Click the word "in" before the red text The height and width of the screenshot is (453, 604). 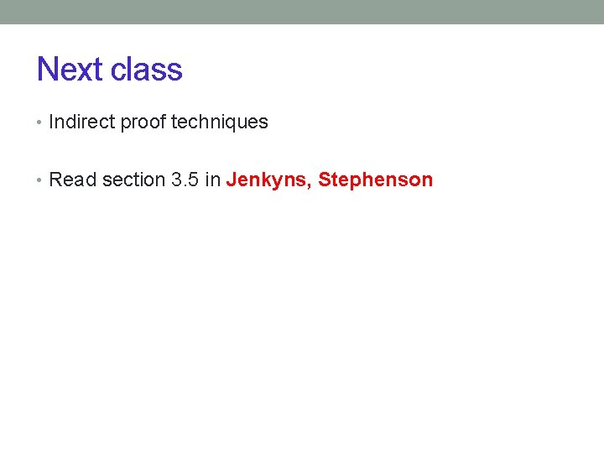[x=212, y=180]
